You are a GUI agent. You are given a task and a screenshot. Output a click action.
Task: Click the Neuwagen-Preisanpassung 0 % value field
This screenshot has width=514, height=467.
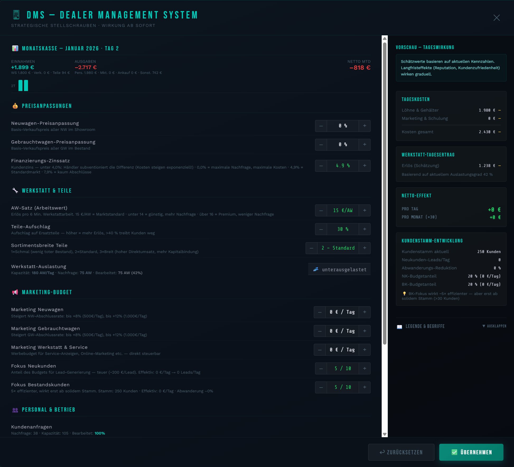(x=343, y=126)
